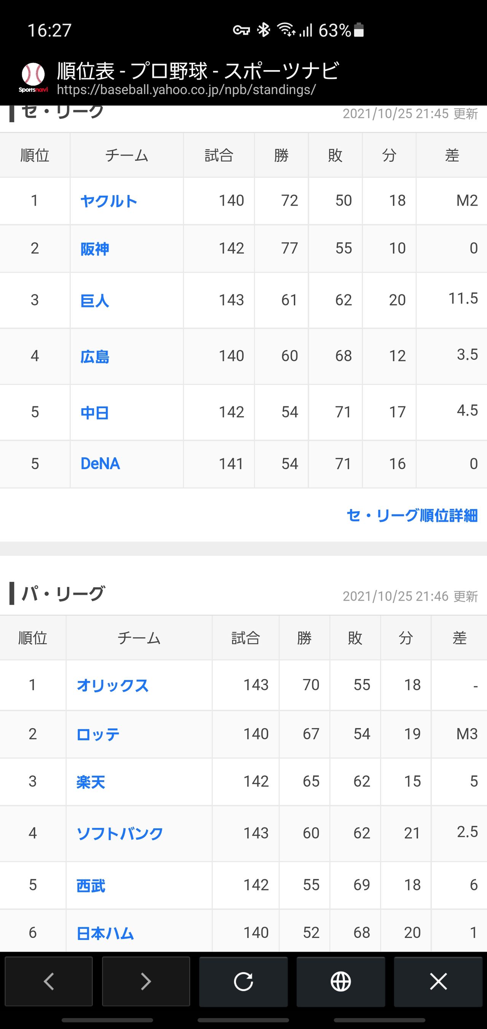Viewport: 487px width, 1029px height.
Task: Select the ロッテ team link
Action: click(x=98, y=734)
